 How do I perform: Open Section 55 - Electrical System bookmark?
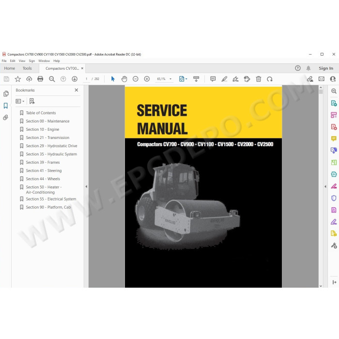pyautogui.click(x=51, y=199)
